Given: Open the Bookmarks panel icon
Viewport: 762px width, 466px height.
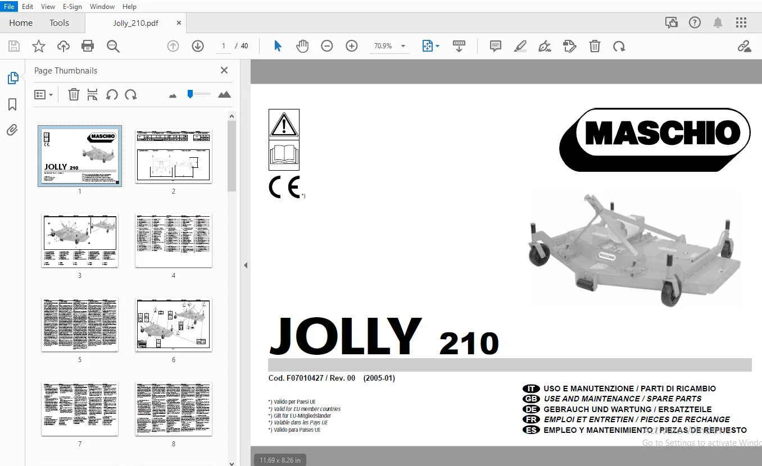Looking at the screenshot, I should coord(12,104).
